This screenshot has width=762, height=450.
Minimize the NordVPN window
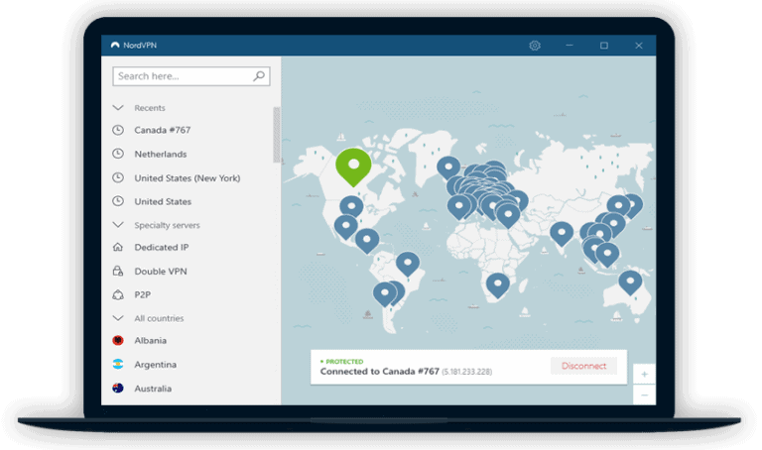(x=570, y=46)
